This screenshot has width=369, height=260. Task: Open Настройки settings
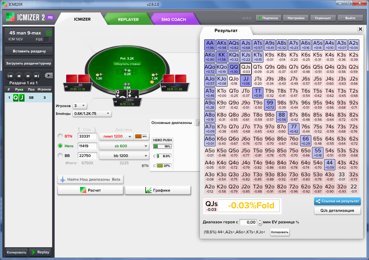pos(296,18)
